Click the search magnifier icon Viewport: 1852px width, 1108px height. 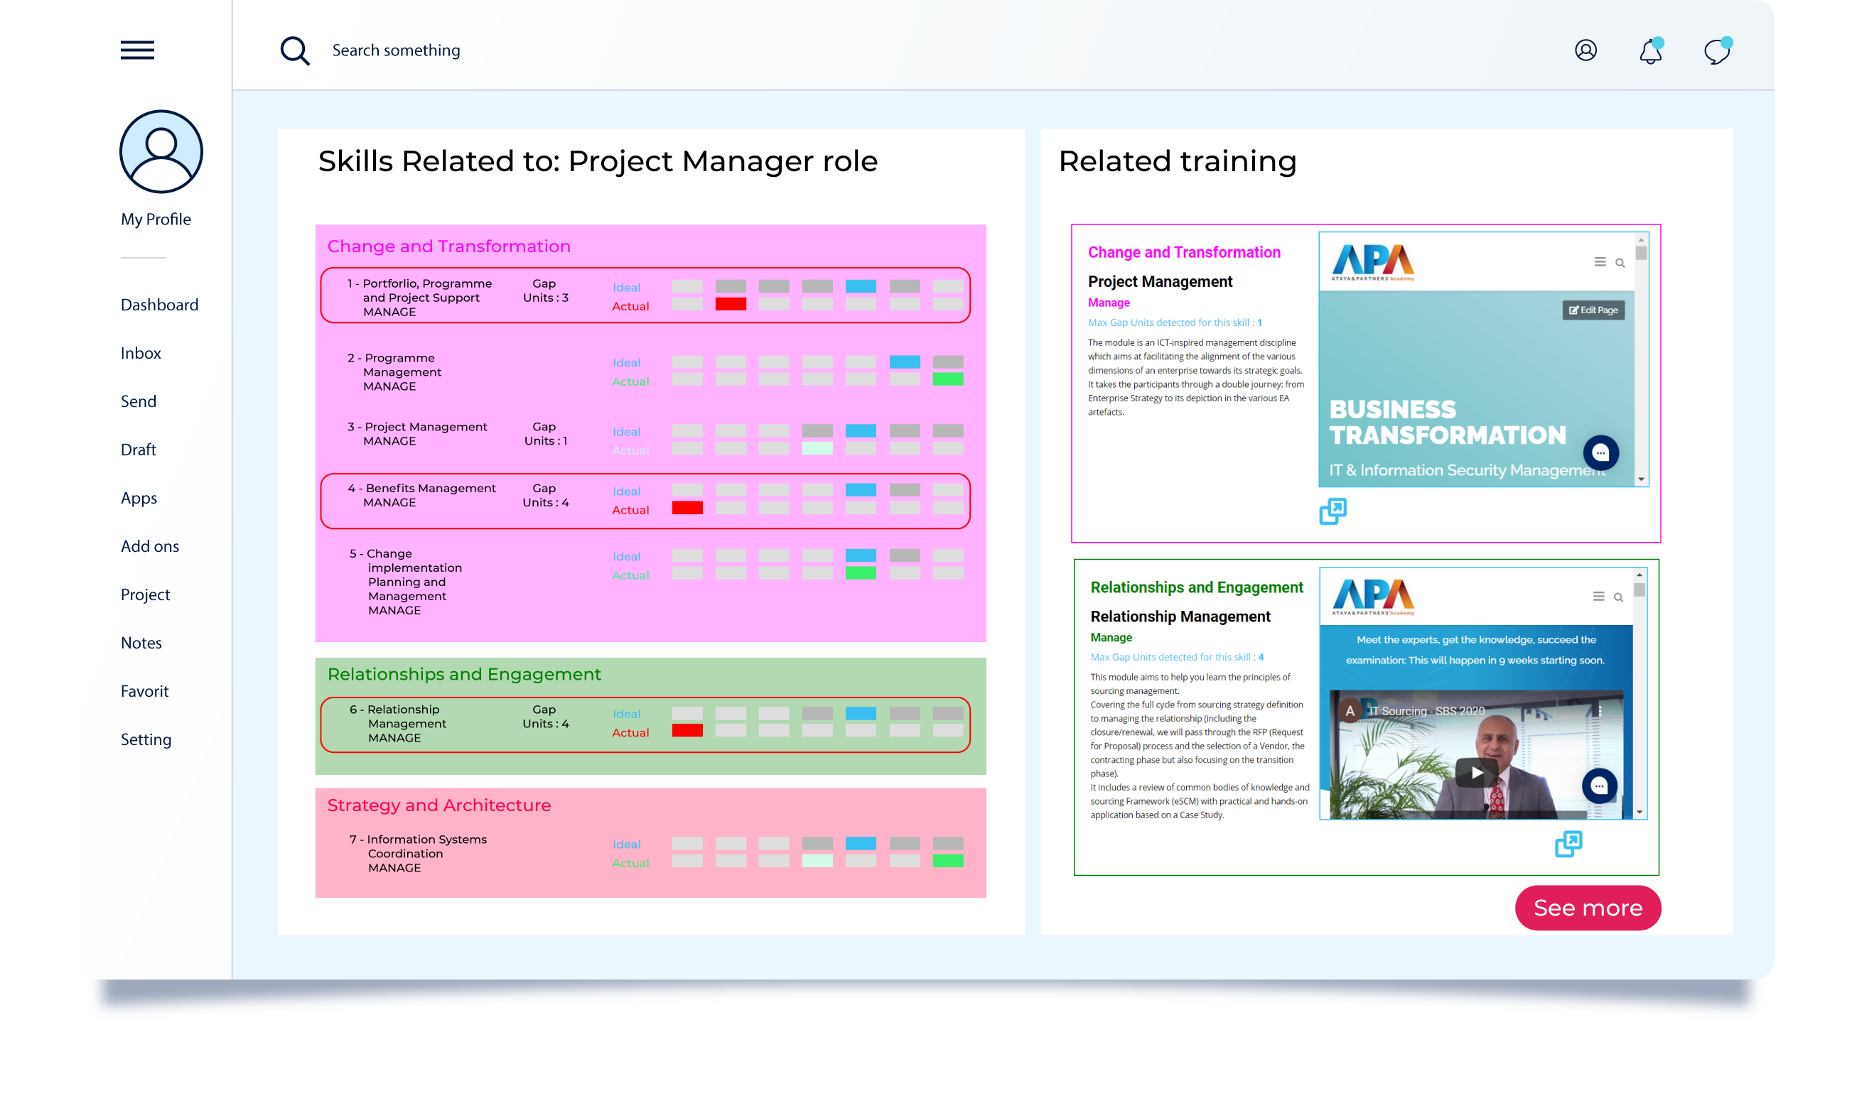click(294, 50)
